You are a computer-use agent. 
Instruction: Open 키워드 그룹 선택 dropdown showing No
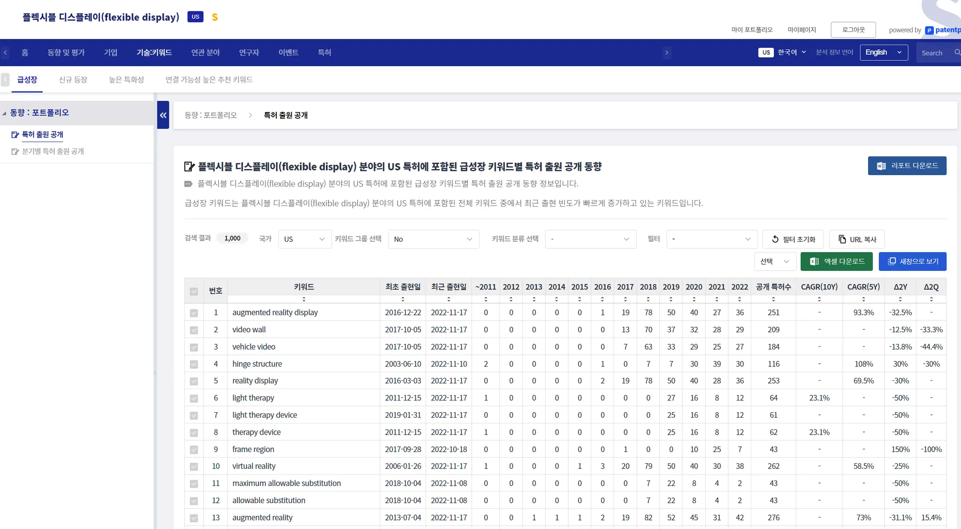(x=433, y=239)
